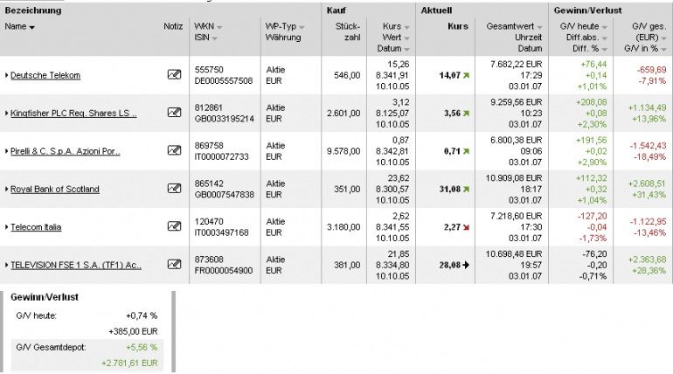Click green up arrow beside 14,07 price

click(466, 75)
